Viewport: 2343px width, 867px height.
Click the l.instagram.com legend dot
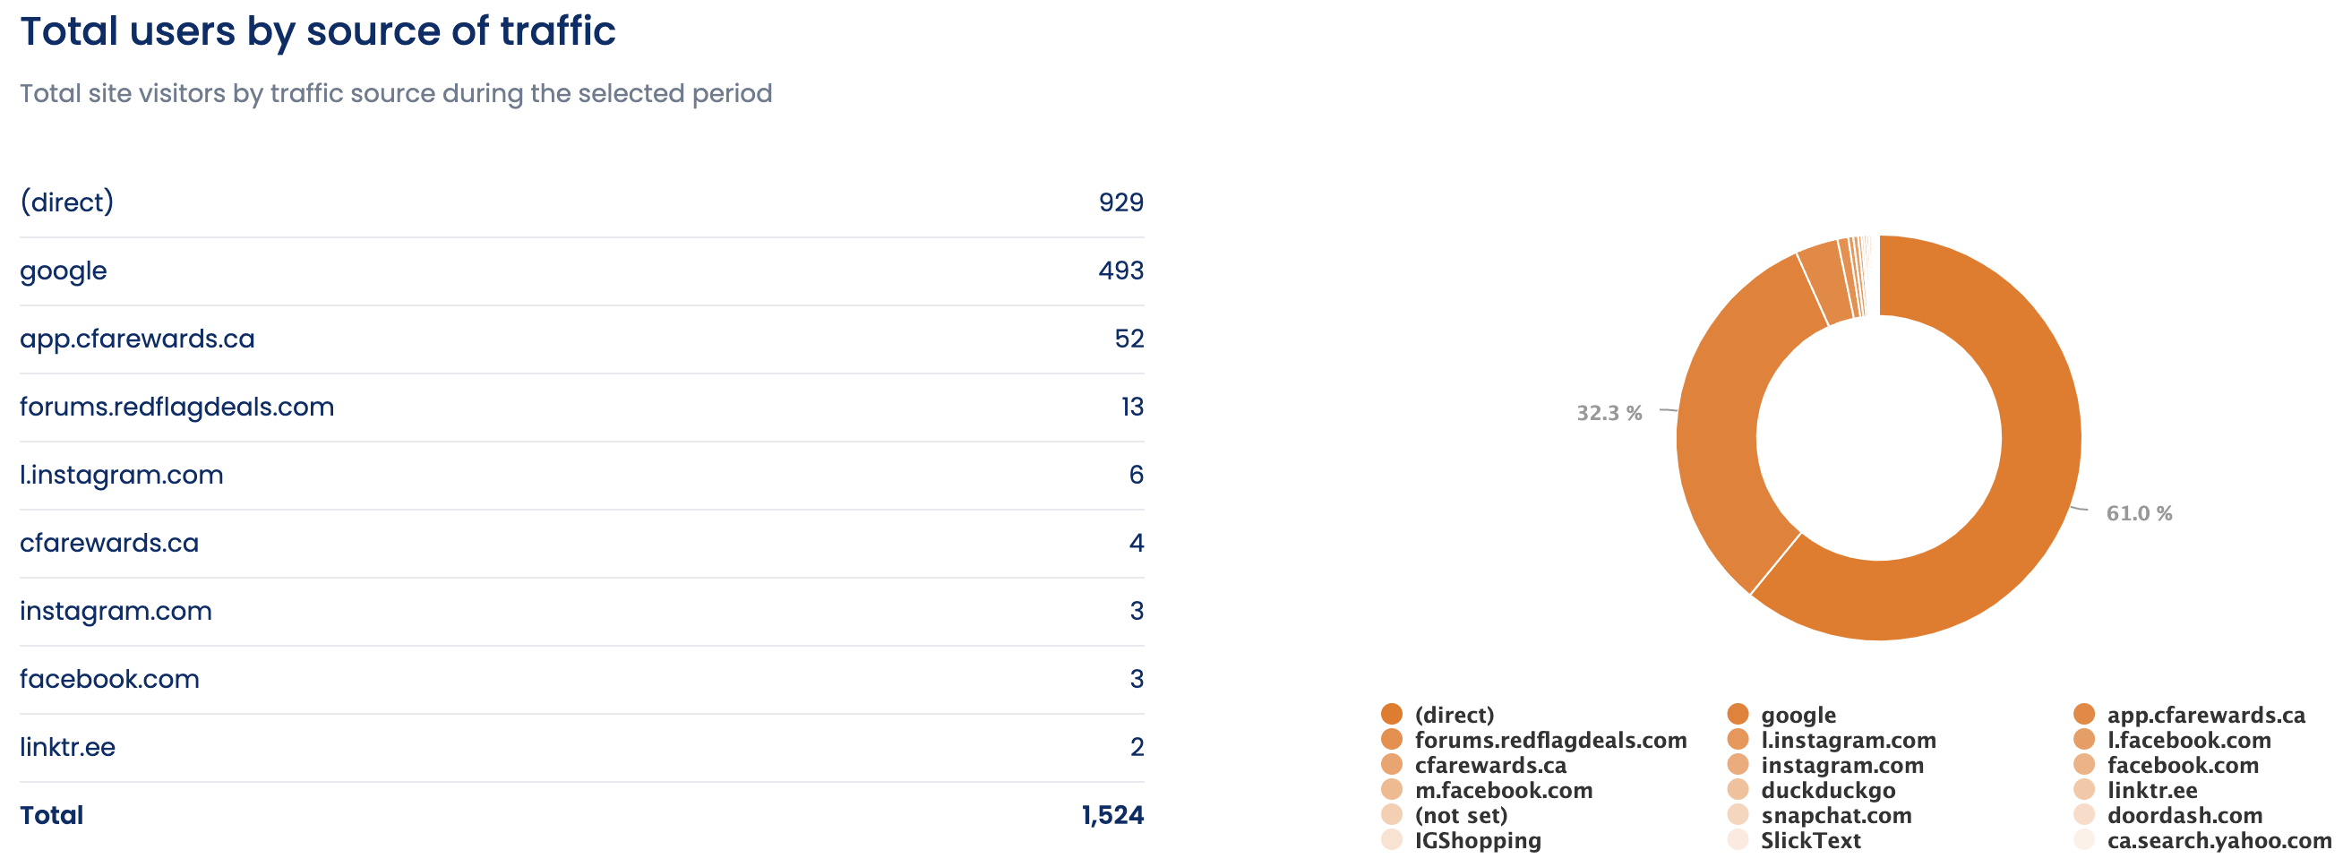tap(1738, 740)
